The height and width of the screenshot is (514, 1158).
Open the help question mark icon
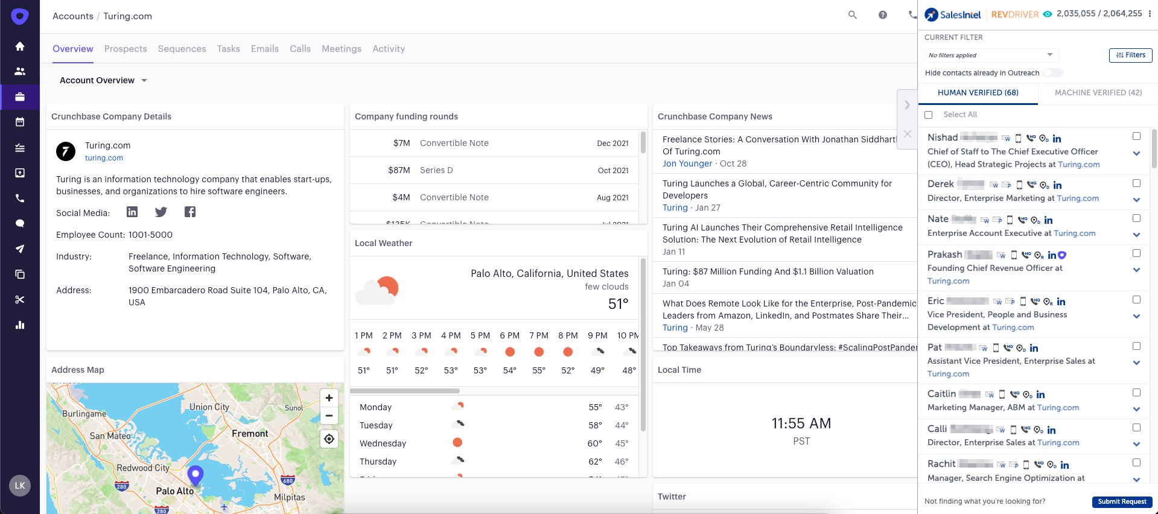(x=883, y=15)
